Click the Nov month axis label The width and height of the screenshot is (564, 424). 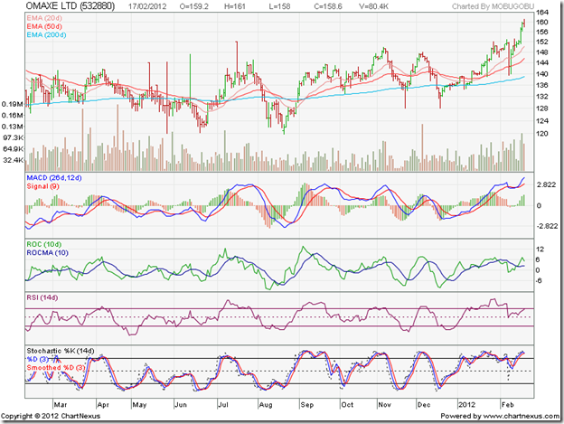tap(384, 405)
